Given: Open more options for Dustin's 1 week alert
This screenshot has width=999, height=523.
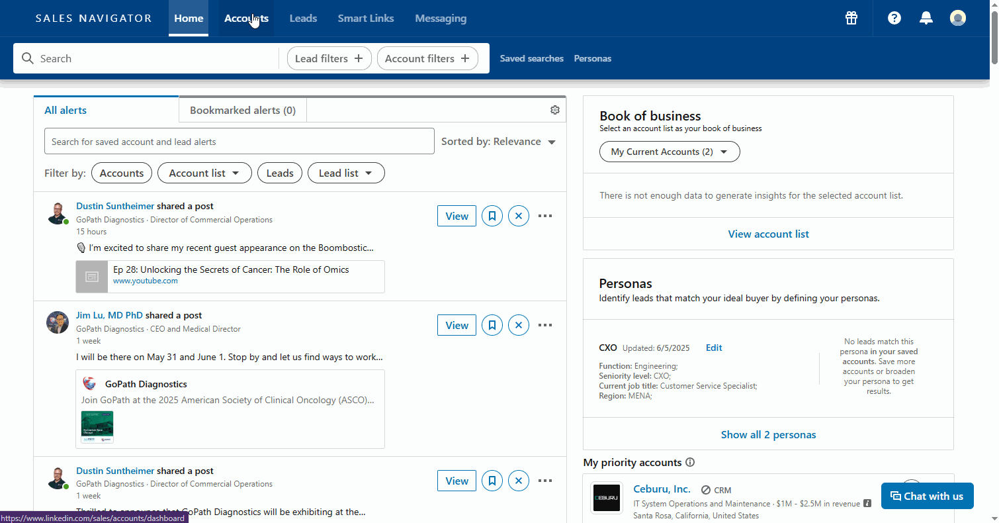Looking at the screenshot, I should coord(545,481).
